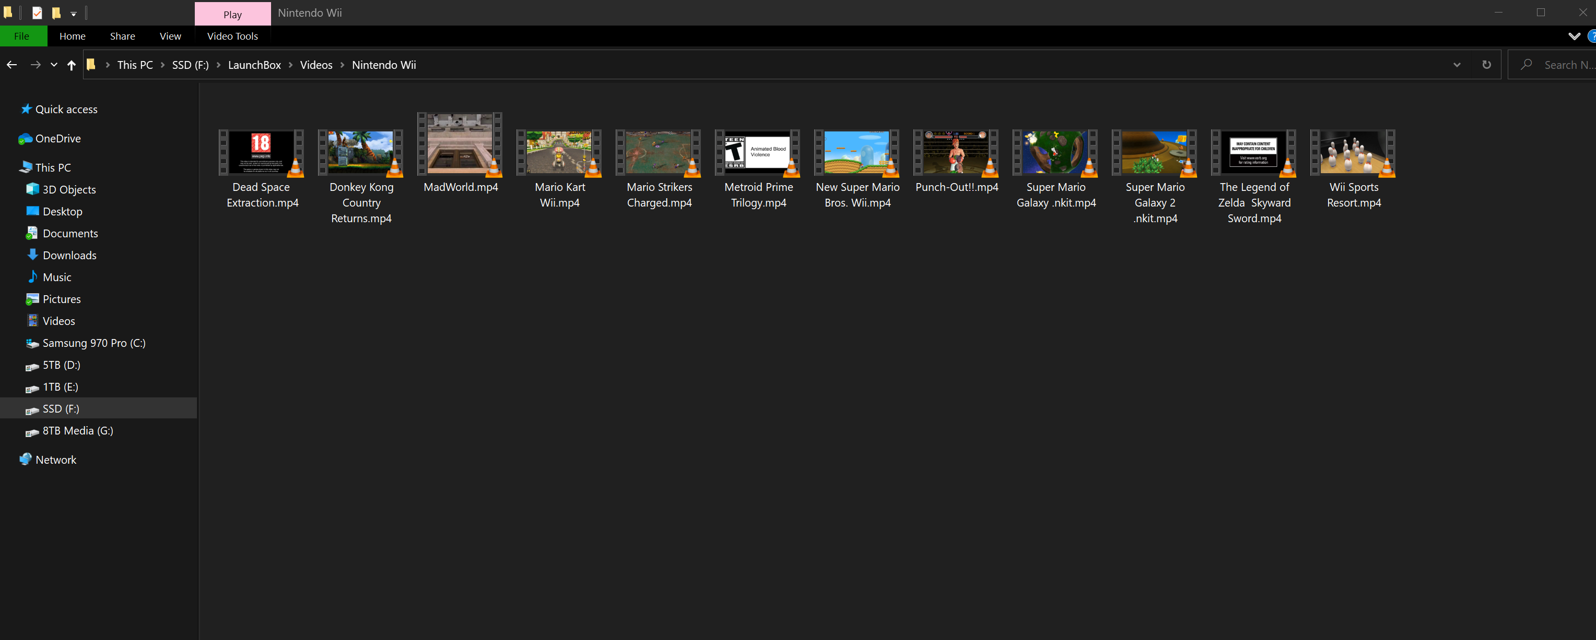This screenshot has height=640, width=1596.
Task: Expand the ribbon with the chevron
Action: (1574, 36)
